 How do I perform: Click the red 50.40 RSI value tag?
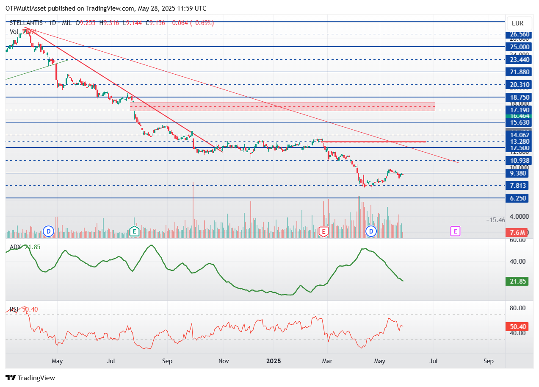coord(517,326)
